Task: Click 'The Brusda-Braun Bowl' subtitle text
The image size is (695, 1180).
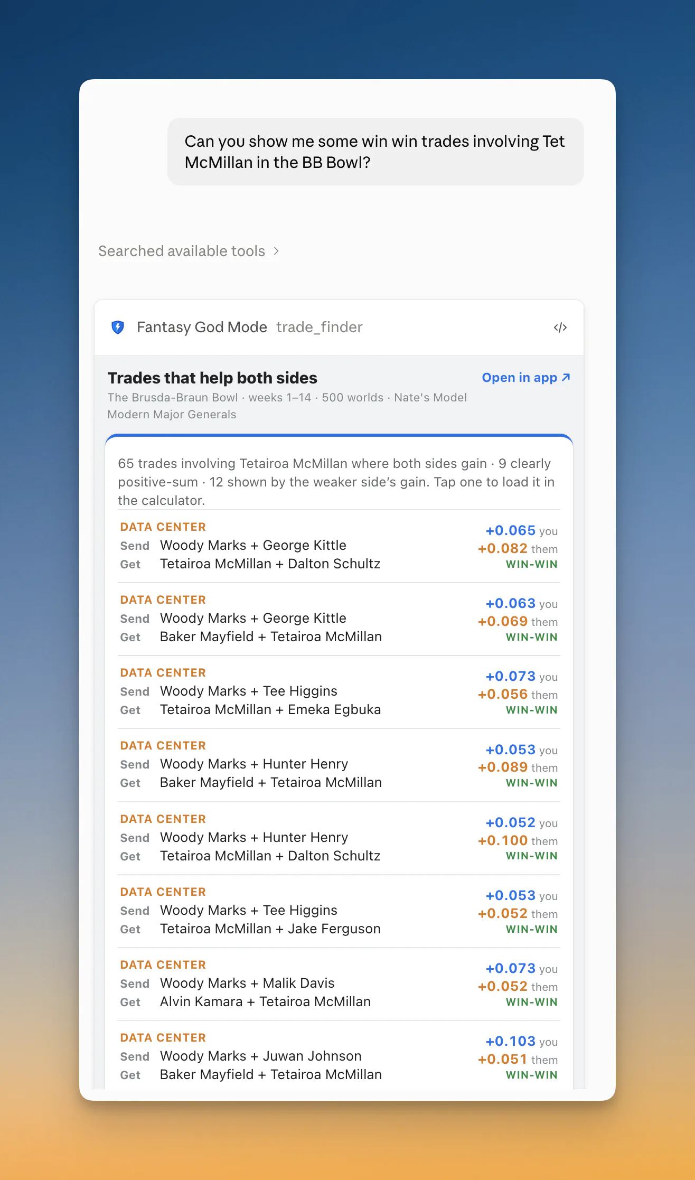Action: (173, 397)
